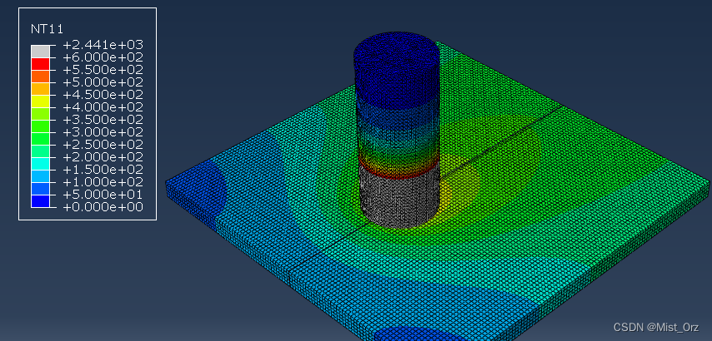Select the grey swatch in the legend
The image size is (712, 341).
[x=40, y=51]
